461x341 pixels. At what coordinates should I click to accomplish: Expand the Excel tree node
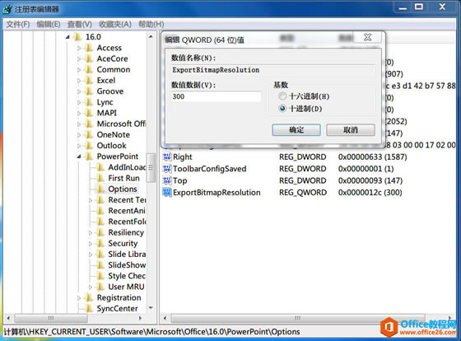(79, 81)
